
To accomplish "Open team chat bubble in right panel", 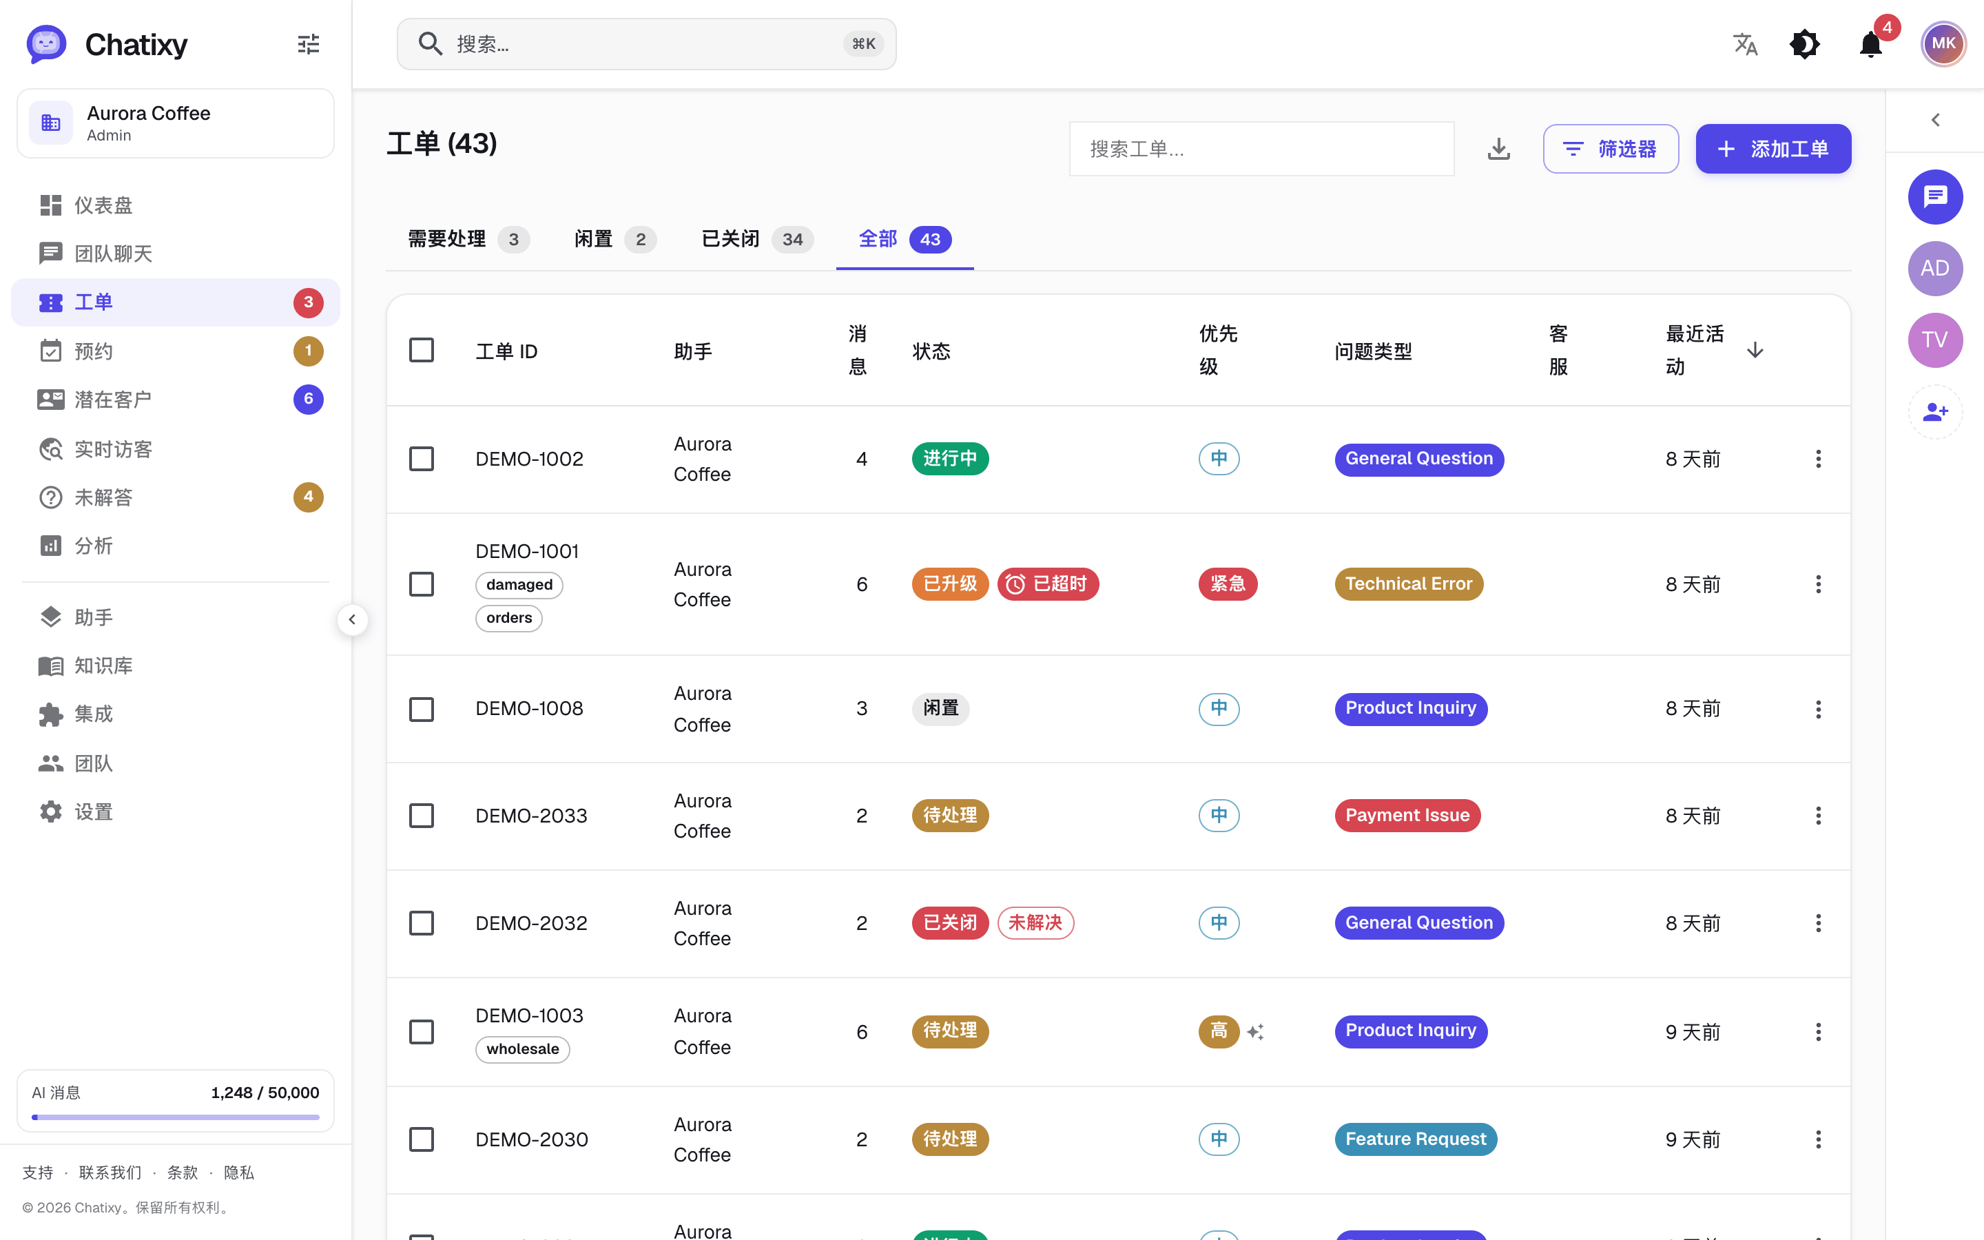I will [1935, 197].
